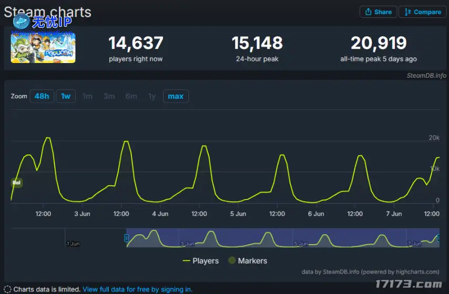Click the right navigator range handle
Viewport: 449px width, 294px height.
pos(438,238)
